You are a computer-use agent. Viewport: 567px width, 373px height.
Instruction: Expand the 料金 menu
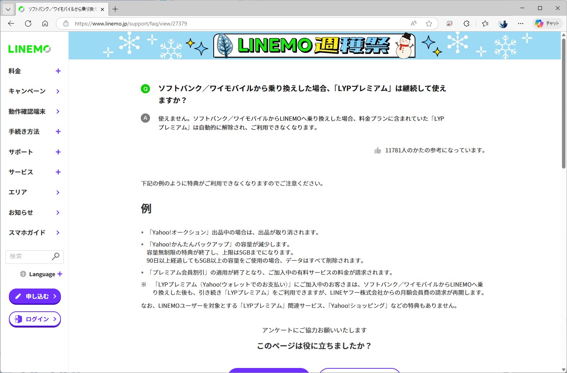(x=34, y=71)
